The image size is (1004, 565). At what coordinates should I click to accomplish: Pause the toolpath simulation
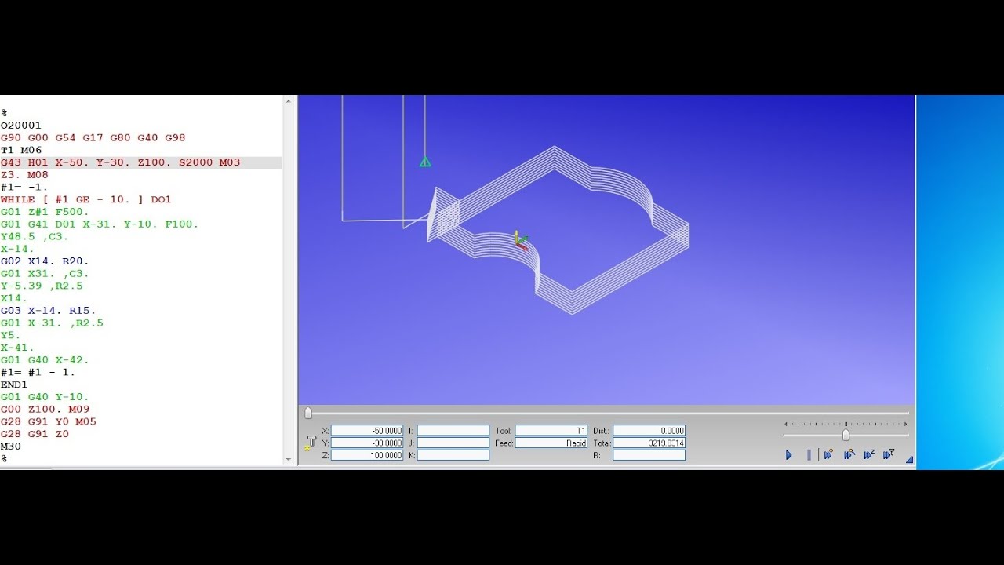tap(809, 455)
